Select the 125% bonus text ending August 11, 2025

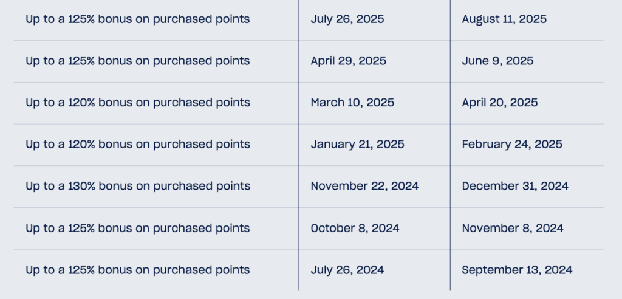tap(138, 19)
